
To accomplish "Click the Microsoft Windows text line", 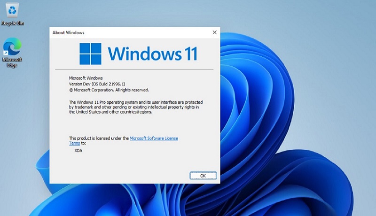I will [86, 77].
